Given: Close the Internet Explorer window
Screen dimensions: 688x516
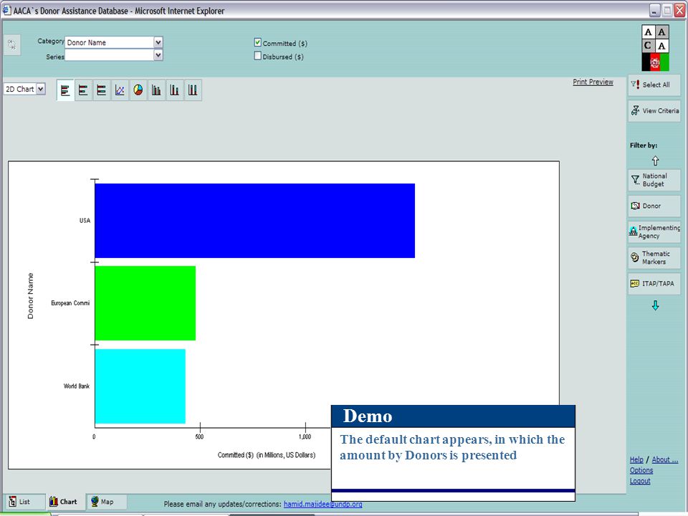Looking at the screenshot, I should 680,11.
